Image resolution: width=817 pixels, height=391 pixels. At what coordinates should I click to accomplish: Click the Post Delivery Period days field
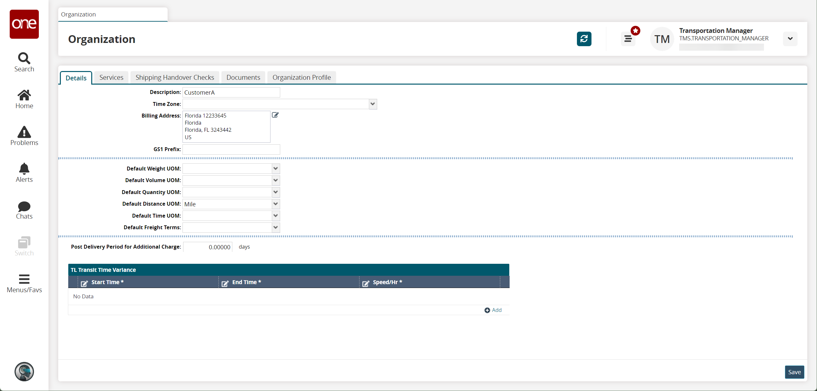click(x=208, y=247)
